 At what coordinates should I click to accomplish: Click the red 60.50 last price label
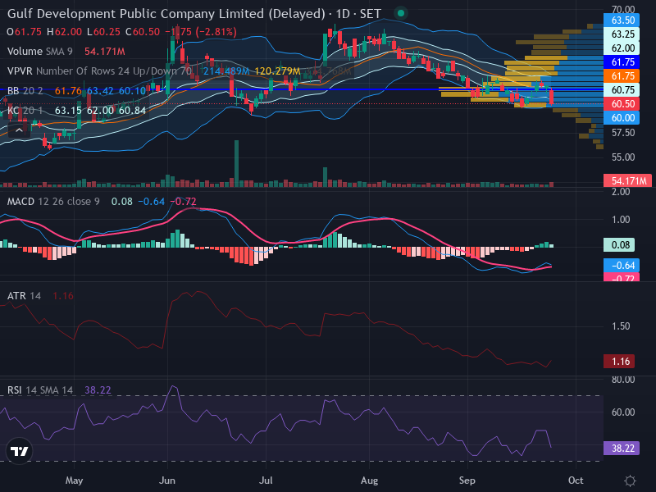click(622, 104)
